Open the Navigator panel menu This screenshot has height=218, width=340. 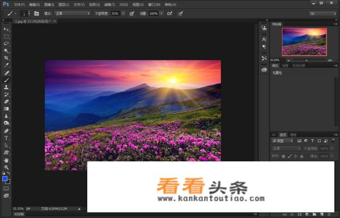335,24
